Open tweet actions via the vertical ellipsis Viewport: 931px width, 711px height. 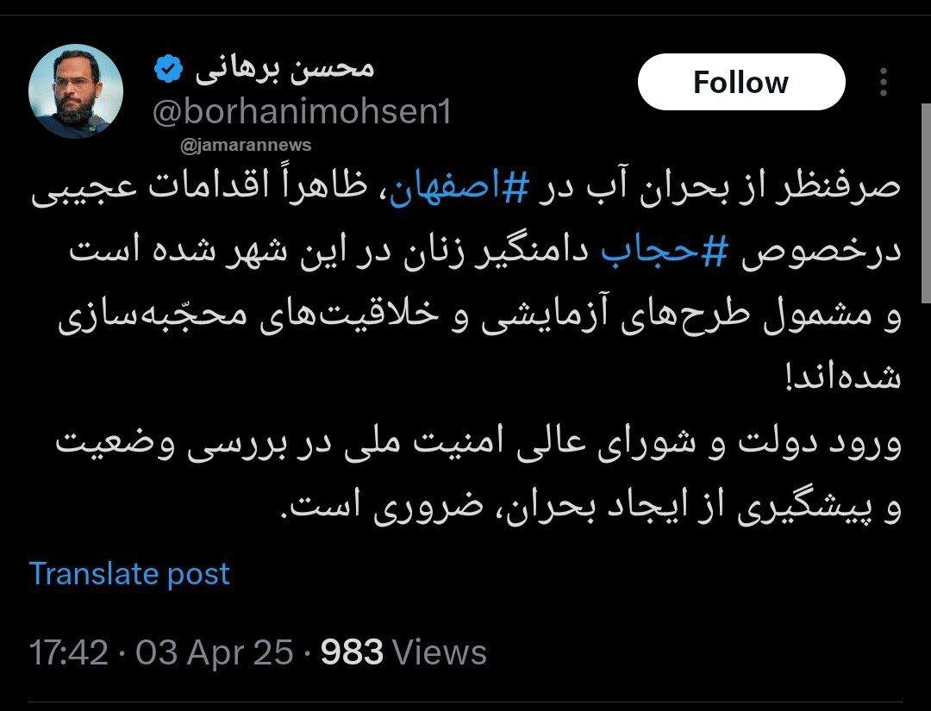[x=884, y=82]
